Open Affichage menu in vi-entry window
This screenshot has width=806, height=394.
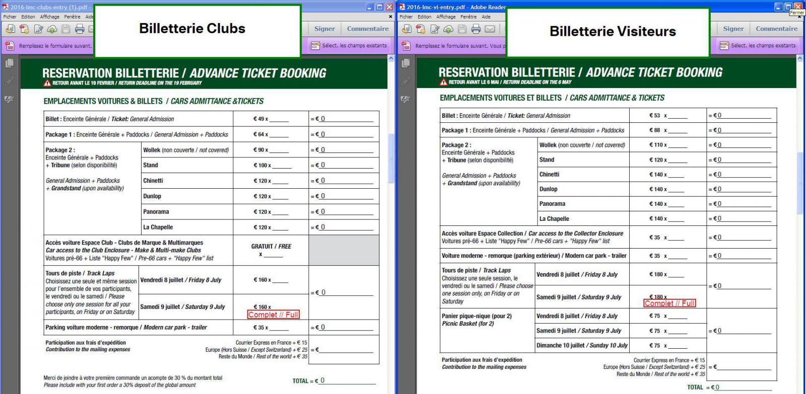pyautogui.click(x=446, y=17)
